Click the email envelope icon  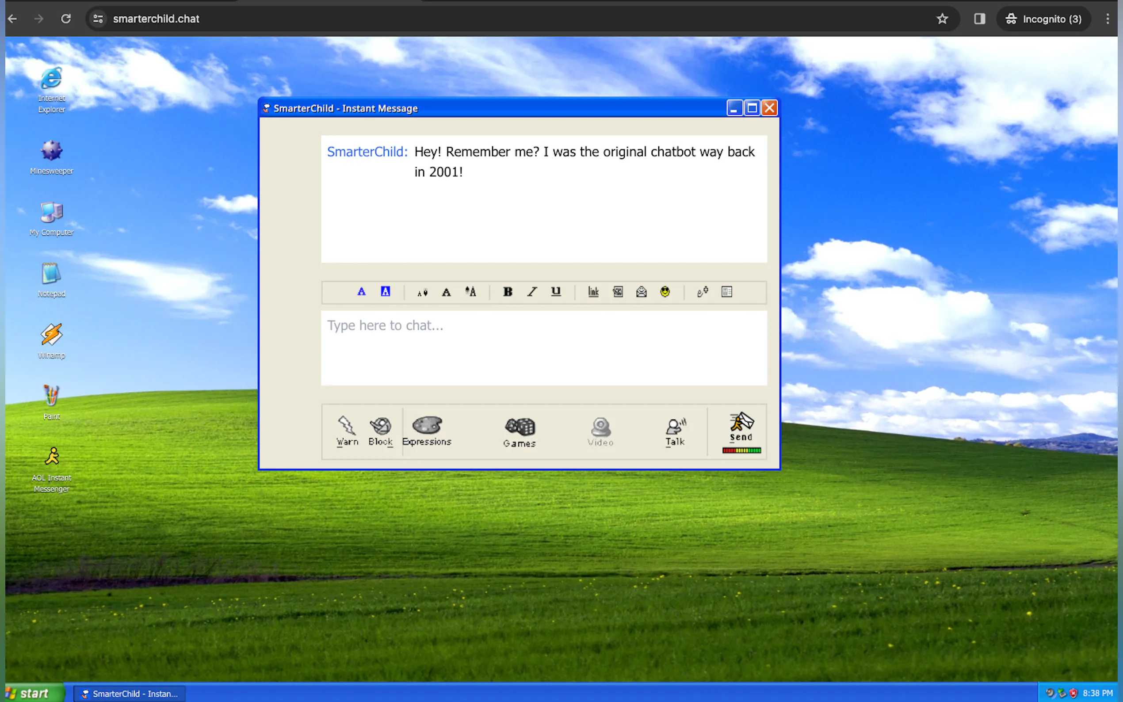641,292
